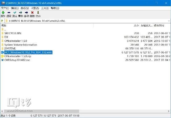Open the Help (帮助) menu

click(55, 8)
